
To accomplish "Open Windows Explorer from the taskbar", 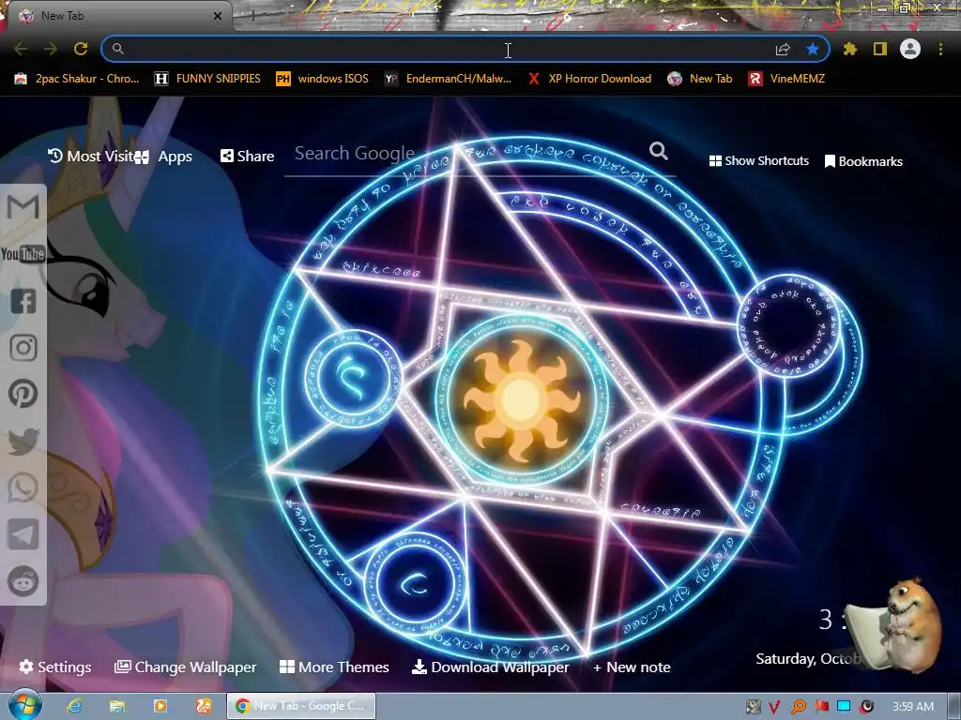I will click(x=117, y=707).
